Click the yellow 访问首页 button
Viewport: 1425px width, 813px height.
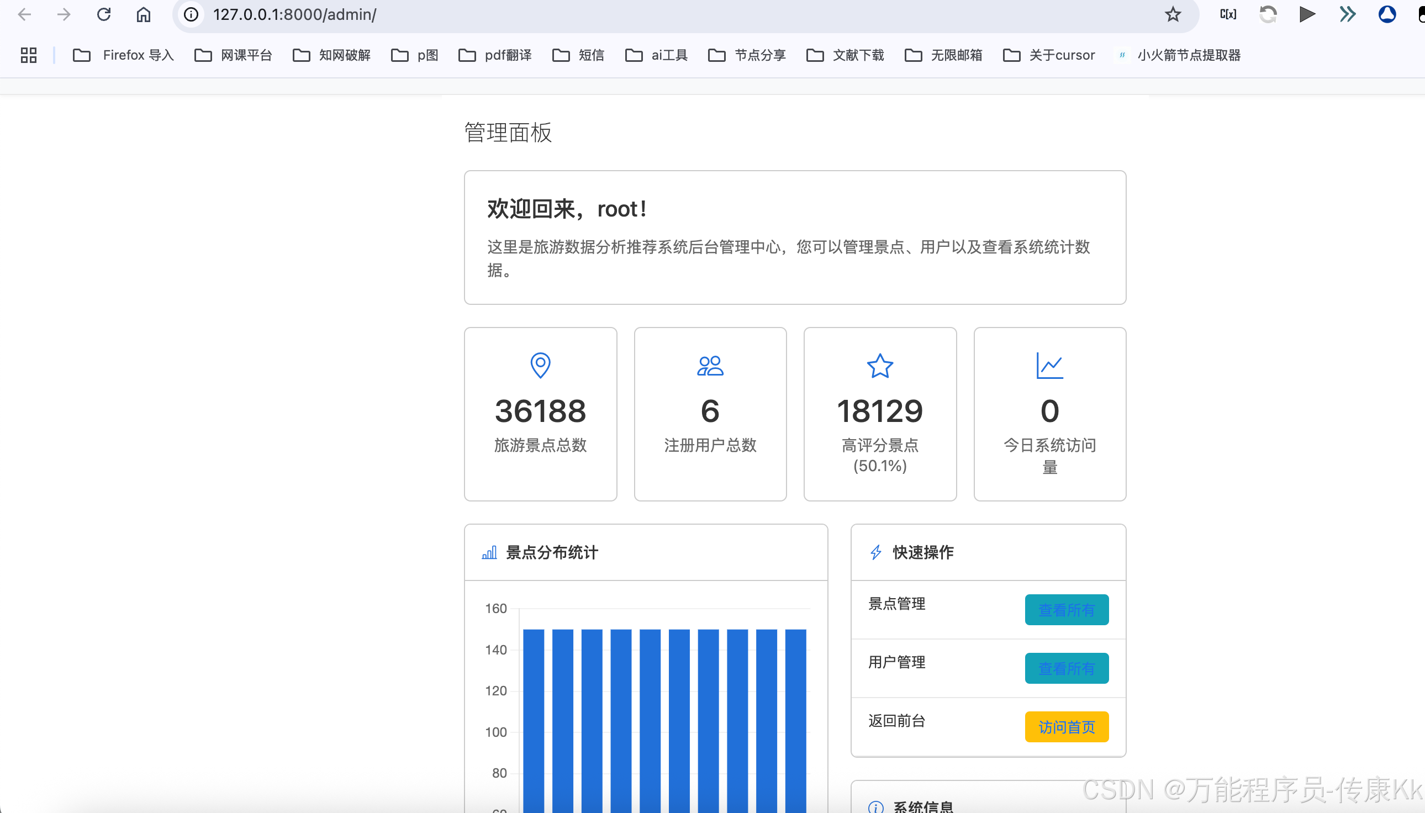point(1066,727)
